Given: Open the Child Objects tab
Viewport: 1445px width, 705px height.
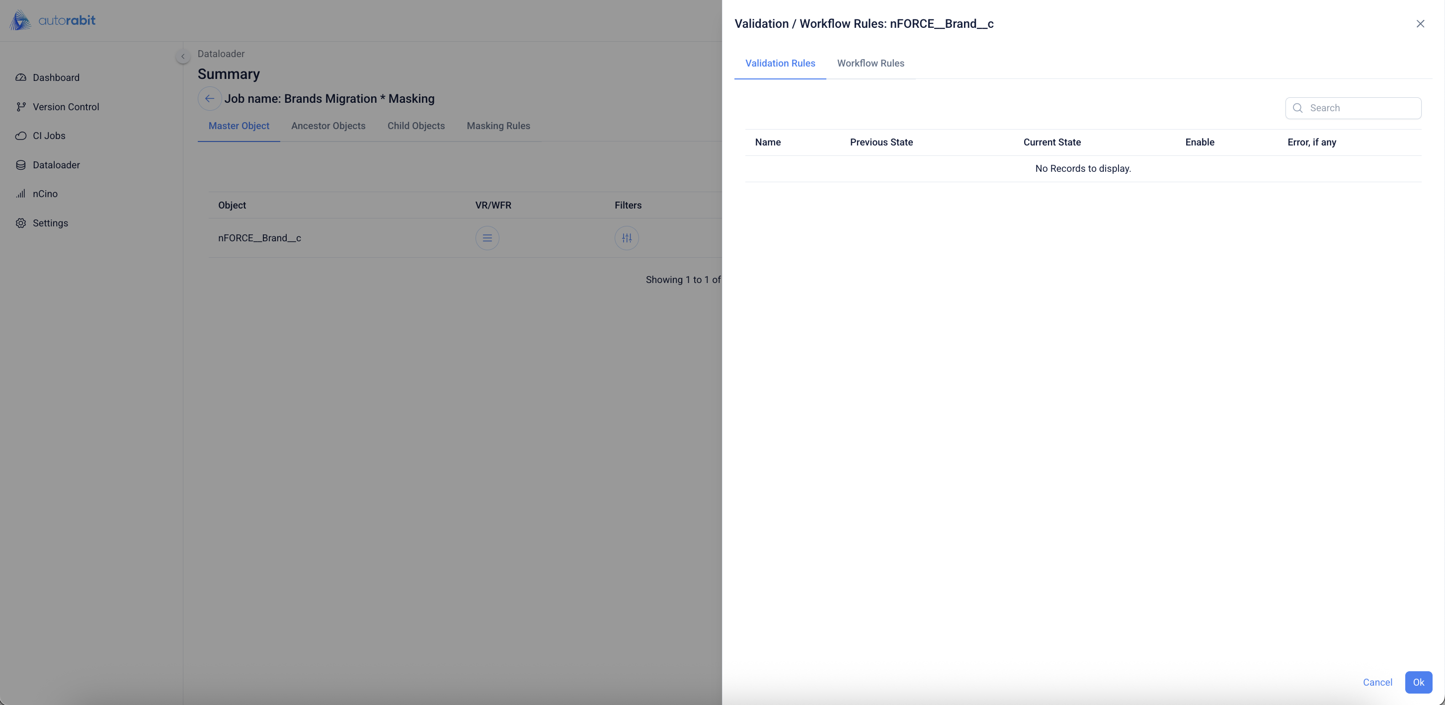Looking at the screenshot, I should click(416, 126).
